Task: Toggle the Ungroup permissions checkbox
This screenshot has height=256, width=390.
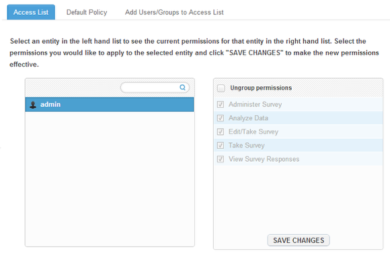Action: click(x=221, y=88)
